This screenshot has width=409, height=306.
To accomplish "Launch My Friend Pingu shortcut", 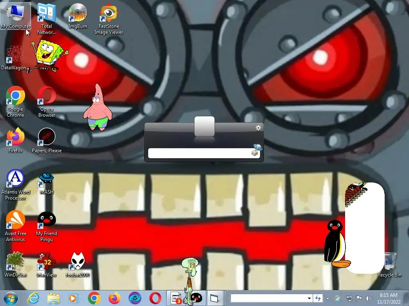I will [46, 226].
